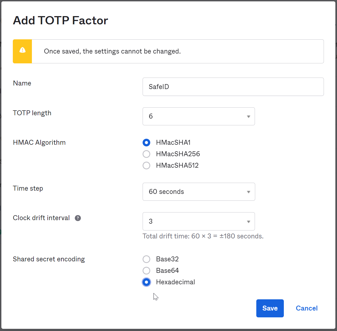Image resolution: width=337 pixels, height=331 pixels.
Task: Select the Hexadecimal encoding radio button
Action: pos(146,282)
